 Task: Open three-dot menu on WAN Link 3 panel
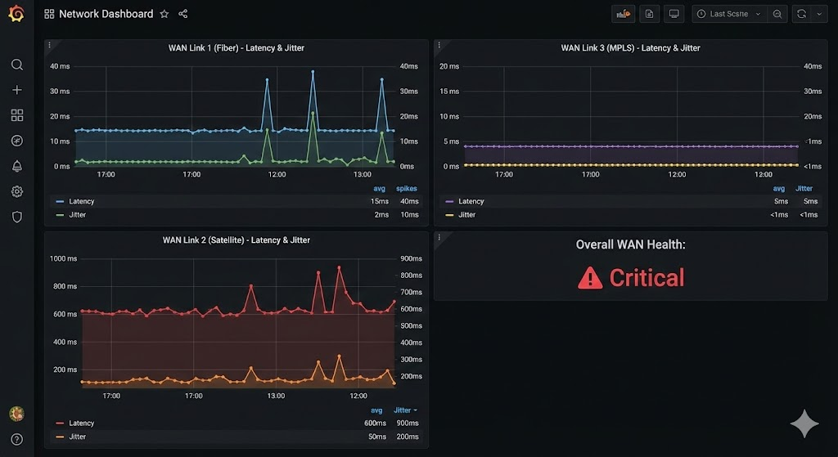coord(439,45)
